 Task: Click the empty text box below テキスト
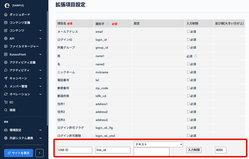tap(151, 152)
